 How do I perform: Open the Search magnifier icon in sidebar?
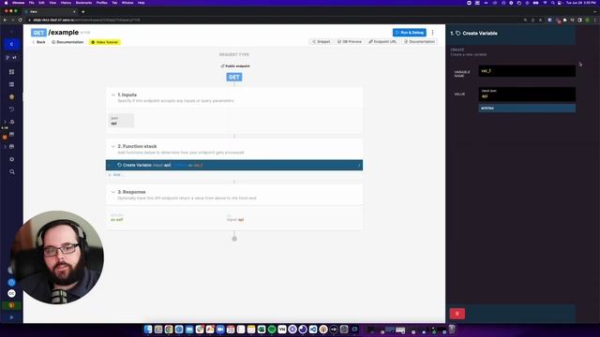tap(12, 172)
